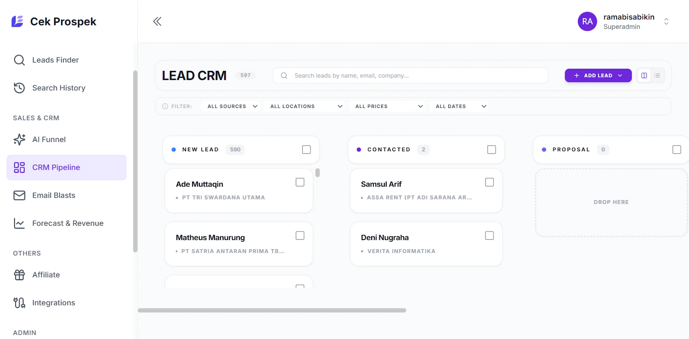Open the Integrations page
Viewport: 689px width, 339px height.
tap(67, 302)
